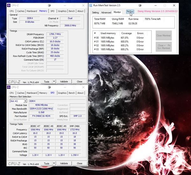
Task: Click Manufacturer G.Skill field
Action: pyautogui.click(x=41, y=112)
